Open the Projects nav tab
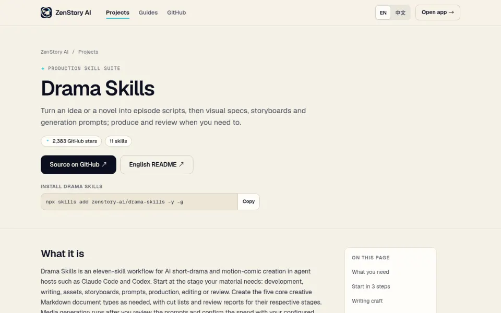The width and height of the screenshot is (501, 313). (117, 13)
